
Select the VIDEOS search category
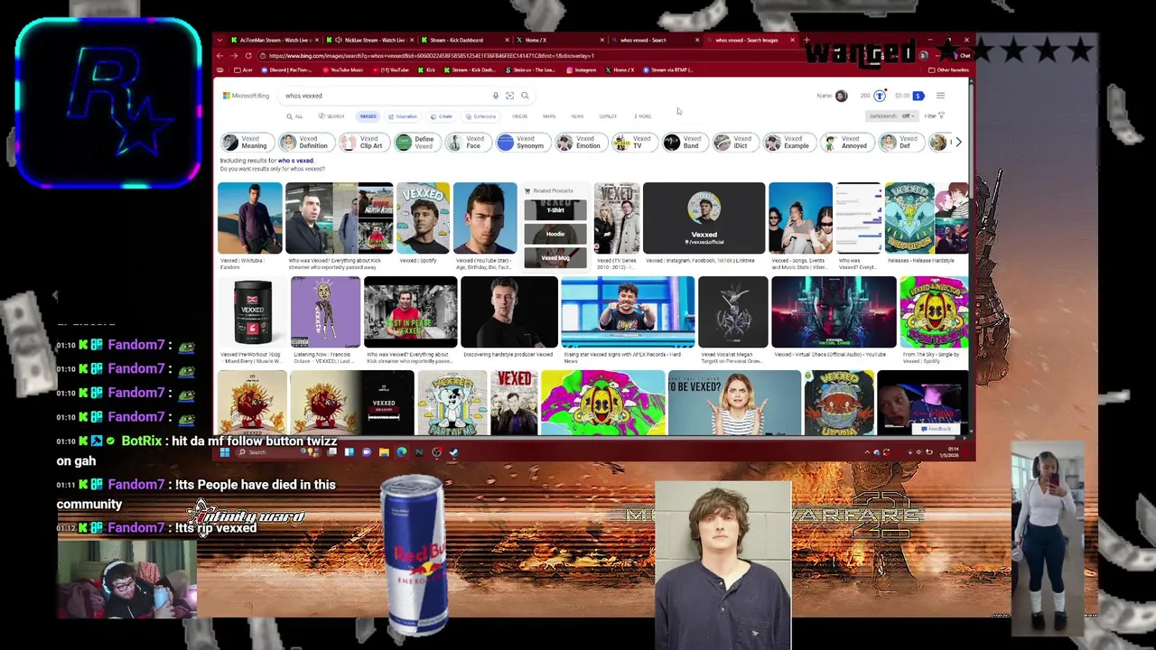(x=519, y=116)
